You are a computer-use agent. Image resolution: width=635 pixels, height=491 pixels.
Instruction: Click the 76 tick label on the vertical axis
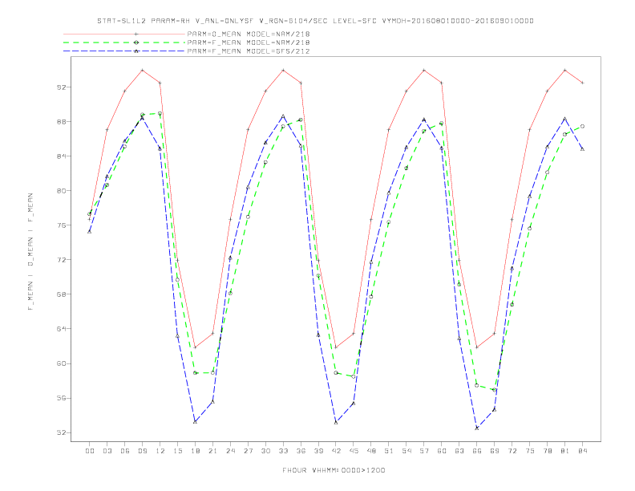coord(61,225)
